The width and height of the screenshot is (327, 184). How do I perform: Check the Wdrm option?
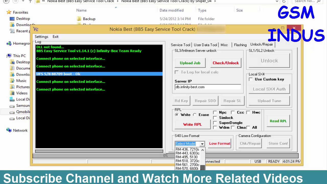click(x=215, y=127)
